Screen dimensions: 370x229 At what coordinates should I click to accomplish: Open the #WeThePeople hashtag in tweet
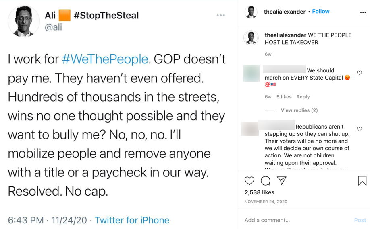point(105,59)
